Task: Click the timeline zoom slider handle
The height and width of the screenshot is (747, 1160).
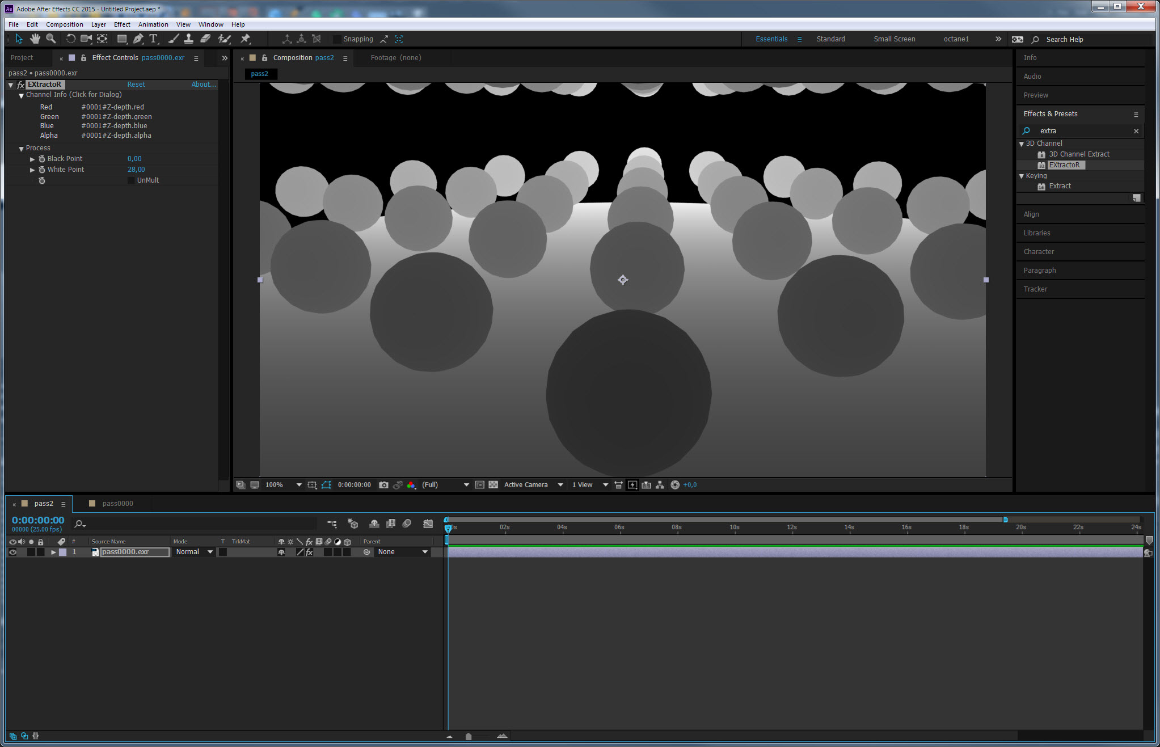Action: (469, 736)
